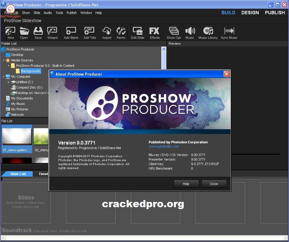289x242 pixels.
Task: Select Desktop on 'vboxsrv' network drive
Action: click(30, 93)
